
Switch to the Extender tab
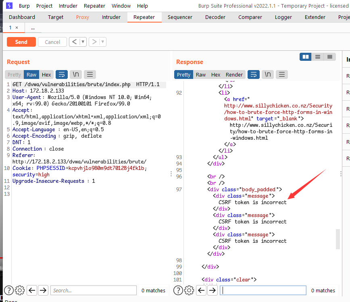tap(315, 17)
